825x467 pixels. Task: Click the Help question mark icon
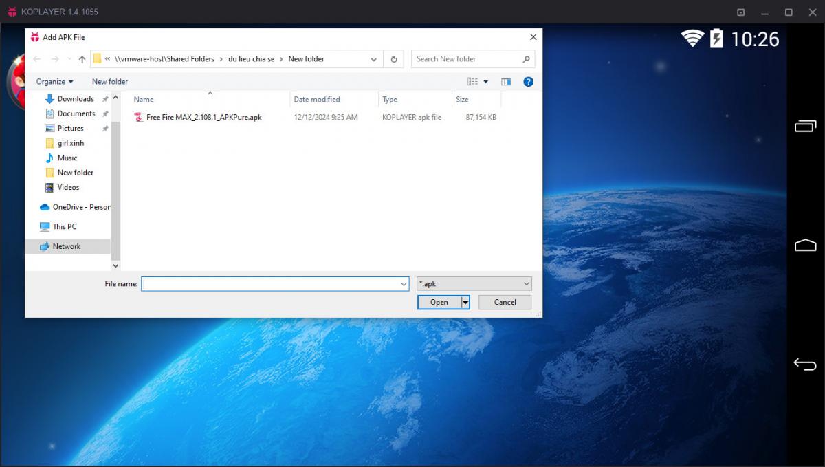click(528, 82)
